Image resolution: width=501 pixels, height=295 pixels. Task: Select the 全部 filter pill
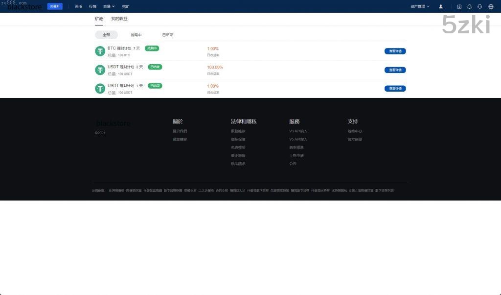click(x=106, y=35)
